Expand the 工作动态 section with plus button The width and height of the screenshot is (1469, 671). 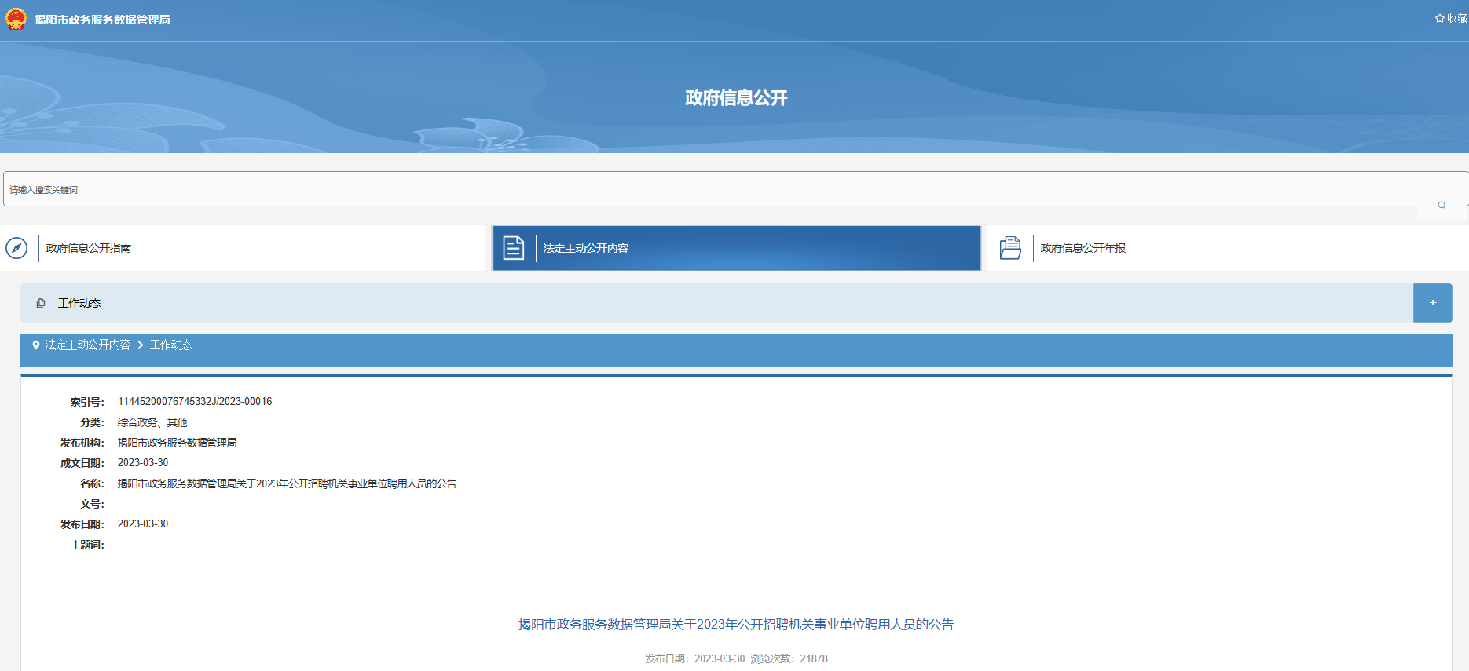tap(1432, 303)
